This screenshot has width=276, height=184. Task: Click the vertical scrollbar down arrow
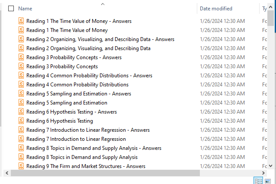(x=271, y=165)
